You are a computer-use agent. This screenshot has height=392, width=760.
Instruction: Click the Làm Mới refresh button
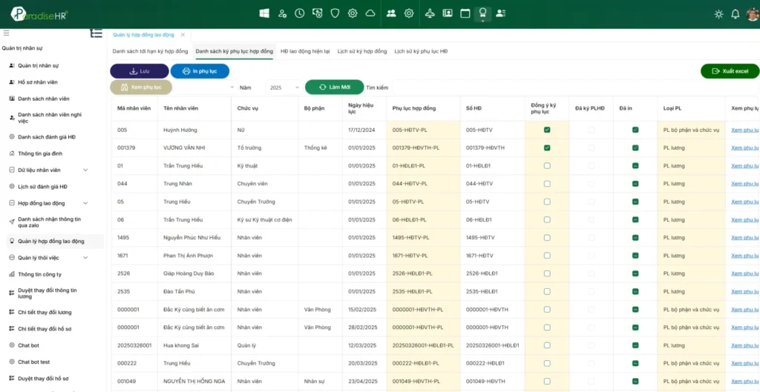click(x=335, y=87)
